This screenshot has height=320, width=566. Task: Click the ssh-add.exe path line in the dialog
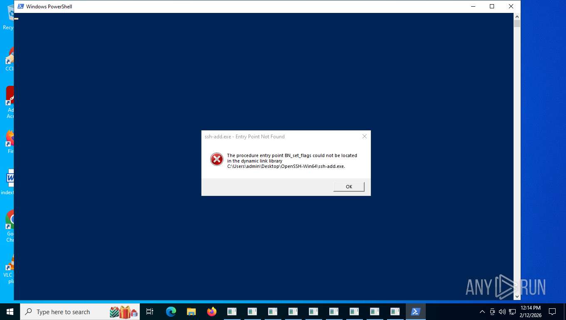(x=286, y=166)
